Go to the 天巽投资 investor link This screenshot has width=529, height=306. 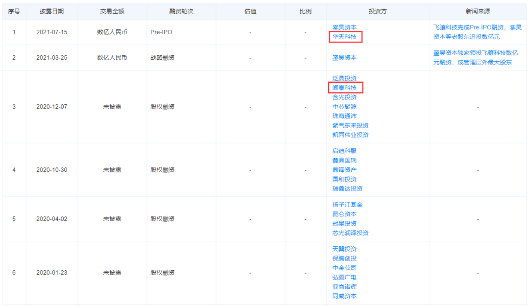point(344,249)
